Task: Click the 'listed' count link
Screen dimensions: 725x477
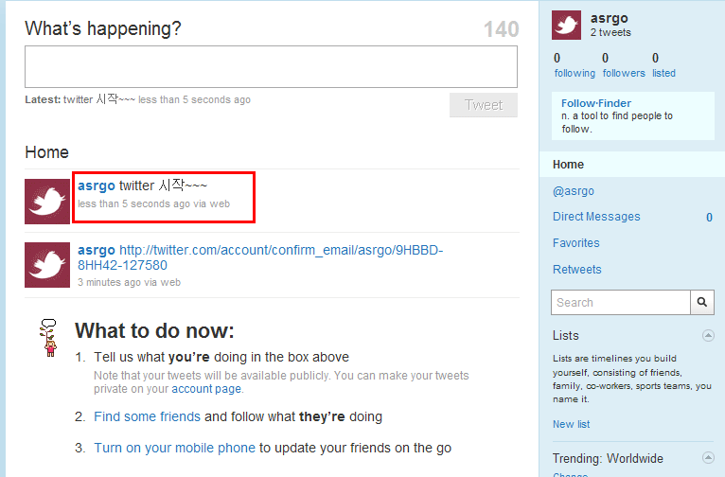Action: click(x=663, y=73)
